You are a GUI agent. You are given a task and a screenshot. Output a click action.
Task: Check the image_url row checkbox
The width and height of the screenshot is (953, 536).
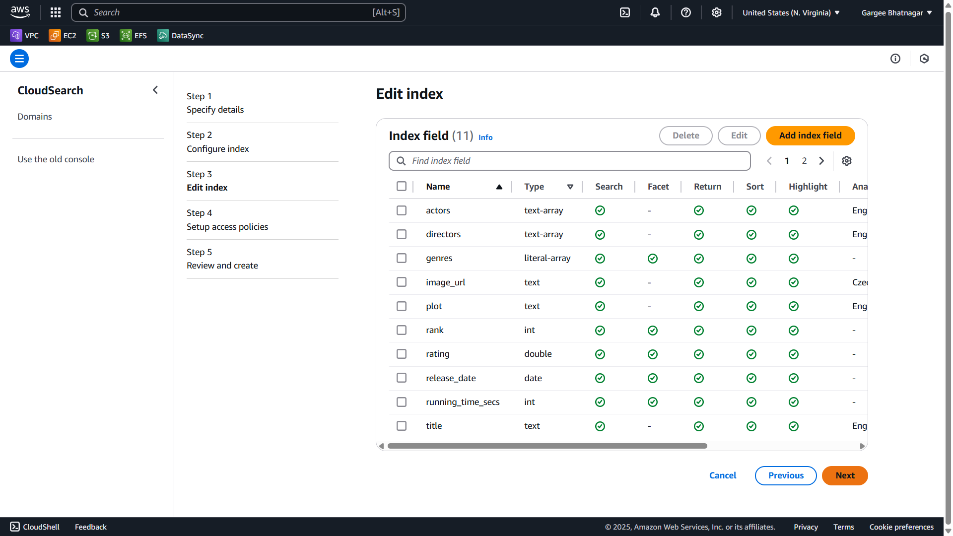pyautogui.click(x=402, y=282)
